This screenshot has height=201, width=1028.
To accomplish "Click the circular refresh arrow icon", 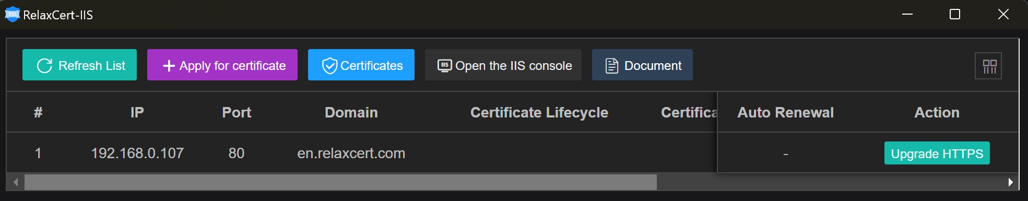I will (44, 66).
